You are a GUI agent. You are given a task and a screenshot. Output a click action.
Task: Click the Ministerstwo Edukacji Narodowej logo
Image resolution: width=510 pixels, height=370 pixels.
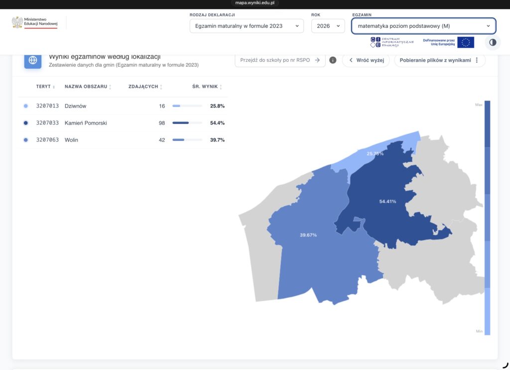pyautogui.click(x=35, y=22)
